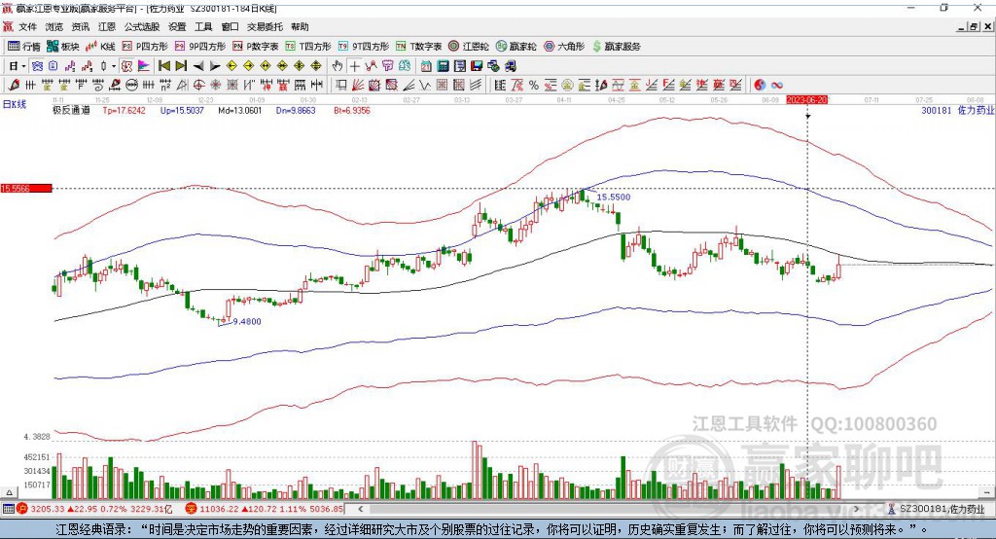996x539 pixels.
Task: Open the T数字表 tool
Action: coord(418,47)
